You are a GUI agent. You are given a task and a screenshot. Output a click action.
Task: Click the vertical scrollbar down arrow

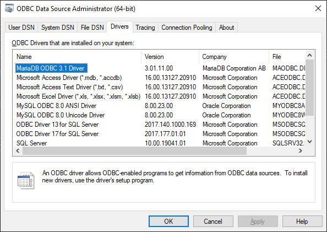point(310,142)
